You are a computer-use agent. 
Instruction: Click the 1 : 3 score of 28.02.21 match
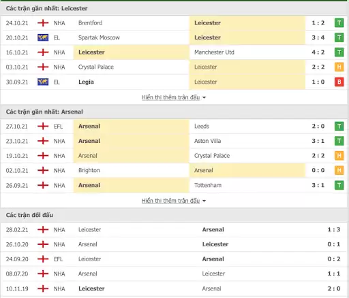point(334,229)
